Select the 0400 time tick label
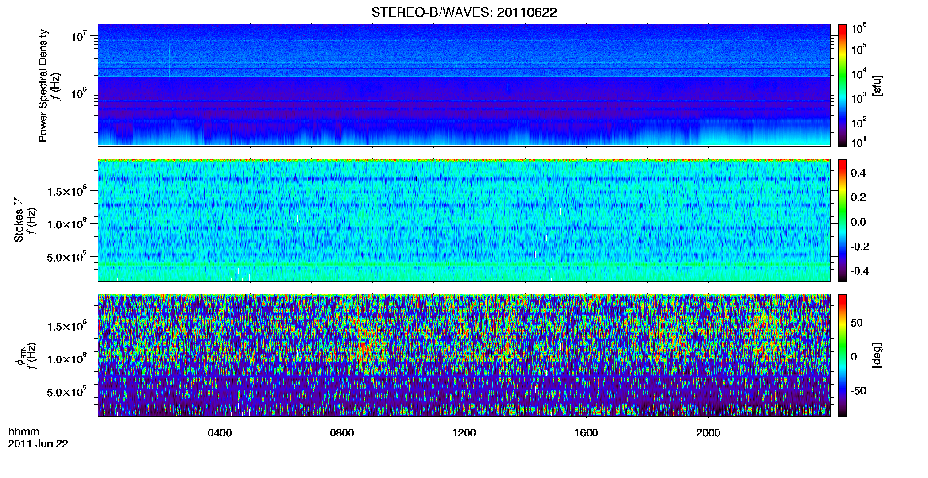Viewport: 928px width, 478px height. click(x=220, y=432)
